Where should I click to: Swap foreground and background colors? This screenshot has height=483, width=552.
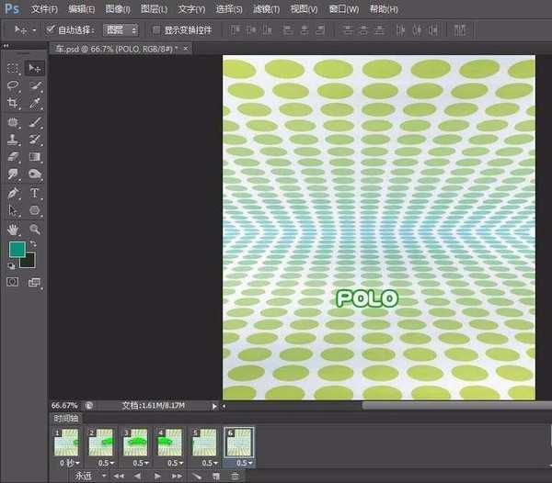[34, 243]
